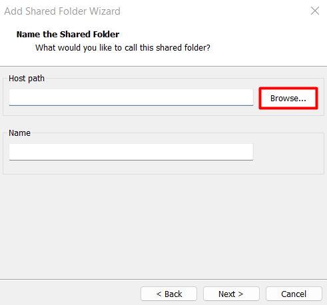Click the 'Host path' group label
The height and width of the screenshot is (305, 327).
[27, 79]
